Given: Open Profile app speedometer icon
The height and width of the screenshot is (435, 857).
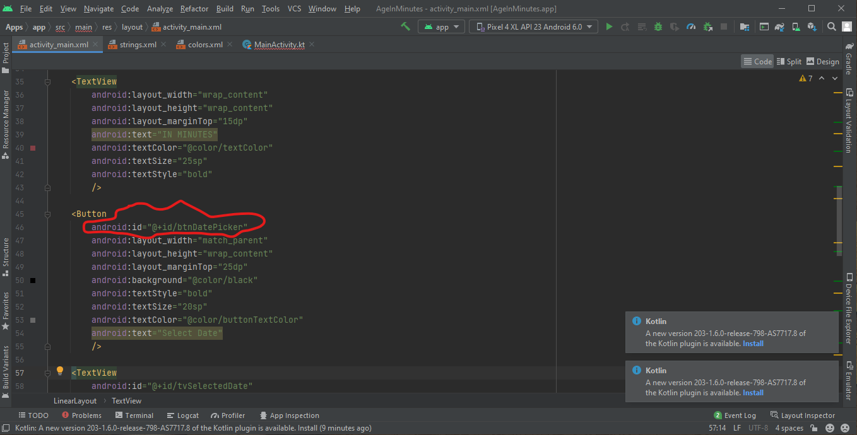Looking at the screenshot, I should (x=691, y=26).
